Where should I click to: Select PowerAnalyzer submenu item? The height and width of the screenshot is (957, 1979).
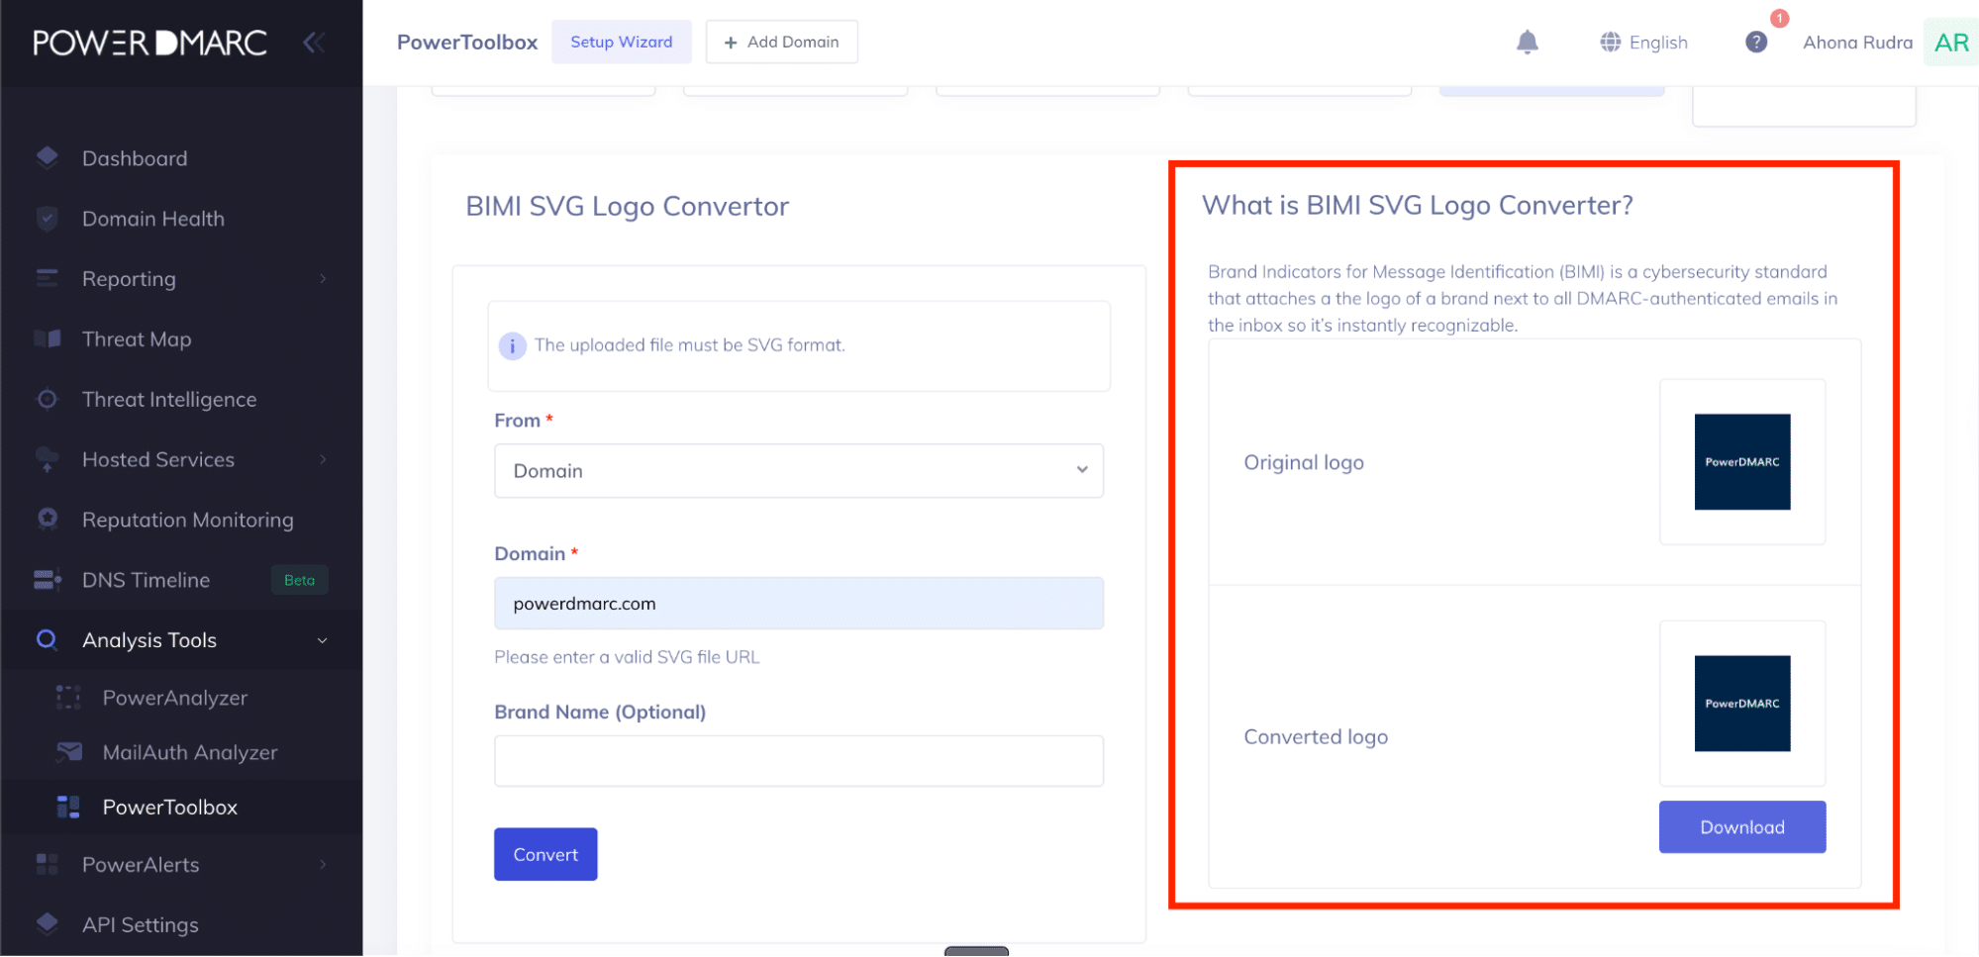175,698
